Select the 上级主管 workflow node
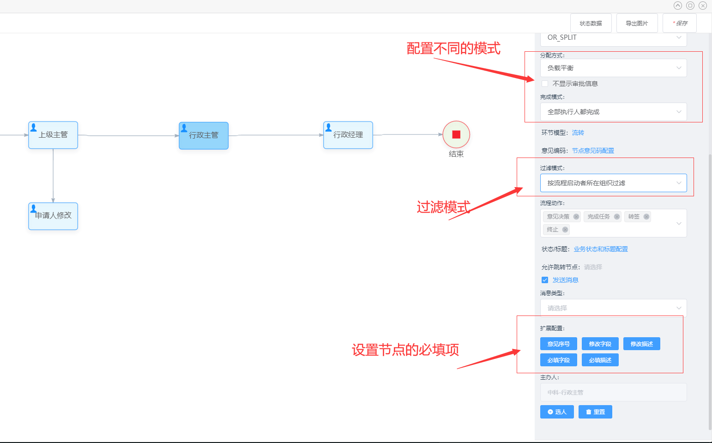 pos(53,135)
